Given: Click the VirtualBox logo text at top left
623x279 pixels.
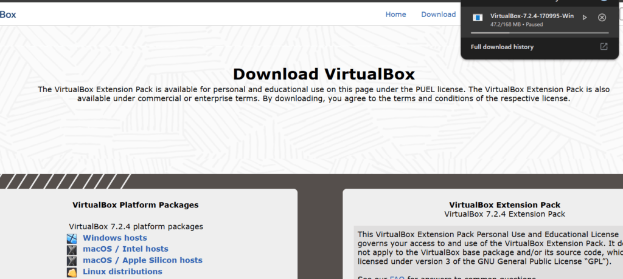Looking at the screenshot, I should pos(8,15).
